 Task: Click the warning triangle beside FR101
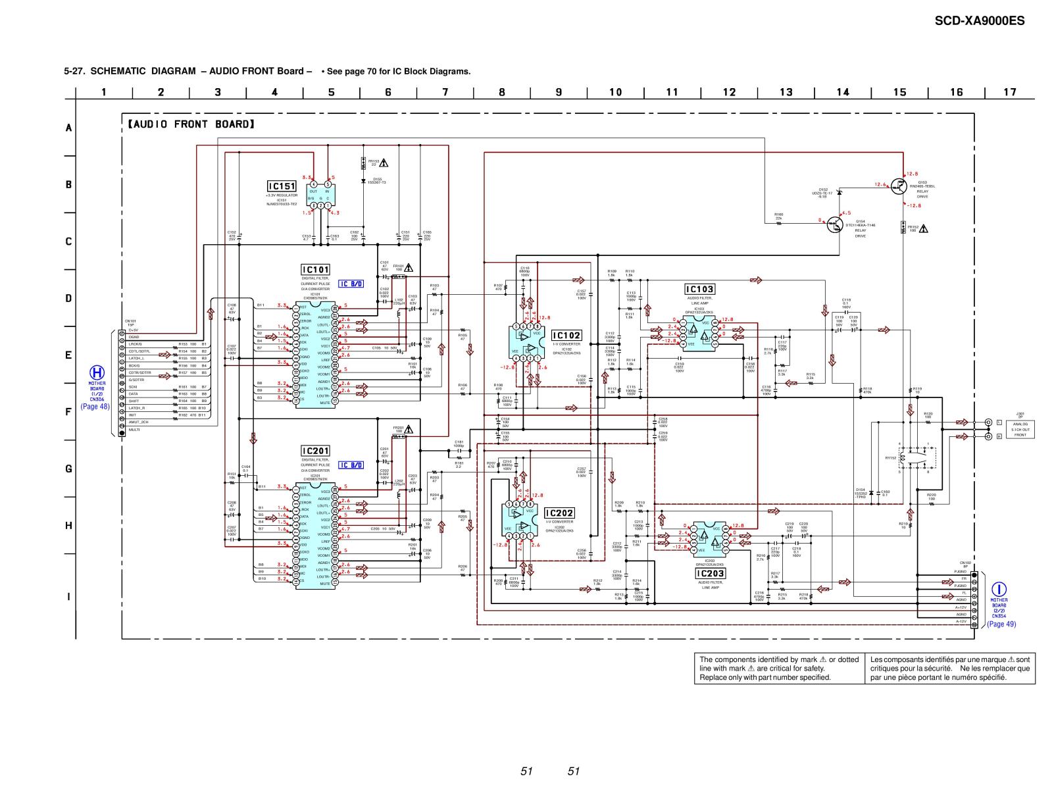pos(408,268)
